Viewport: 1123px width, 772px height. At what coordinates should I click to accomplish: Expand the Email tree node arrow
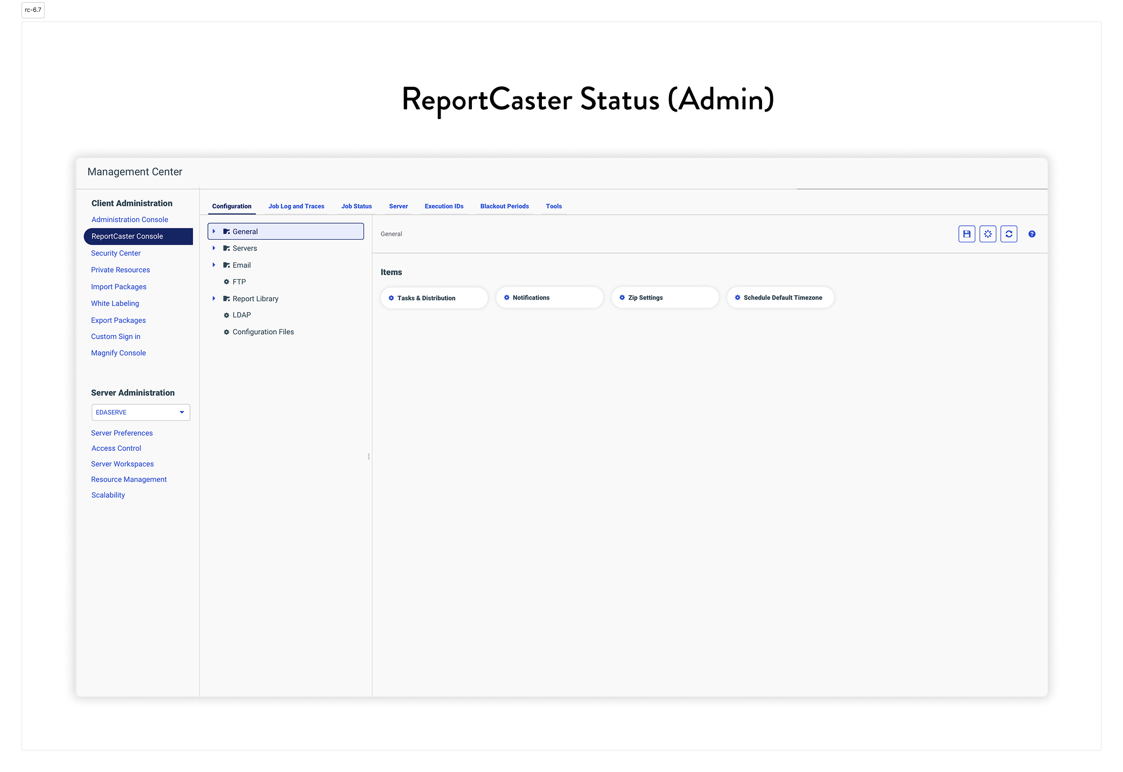214,265
